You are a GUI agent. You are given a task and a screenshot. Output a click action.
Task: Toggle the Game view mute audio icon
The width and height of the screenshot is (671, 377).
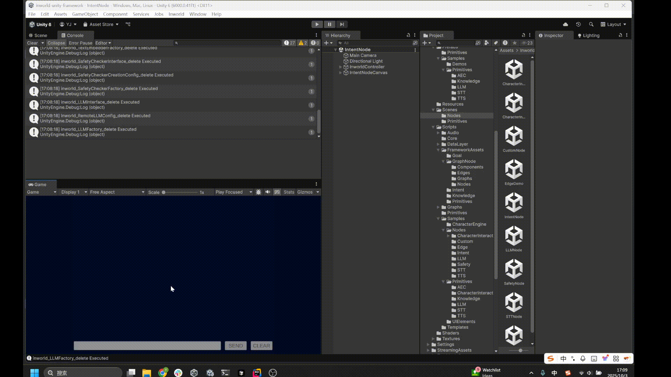coord(268,192)
